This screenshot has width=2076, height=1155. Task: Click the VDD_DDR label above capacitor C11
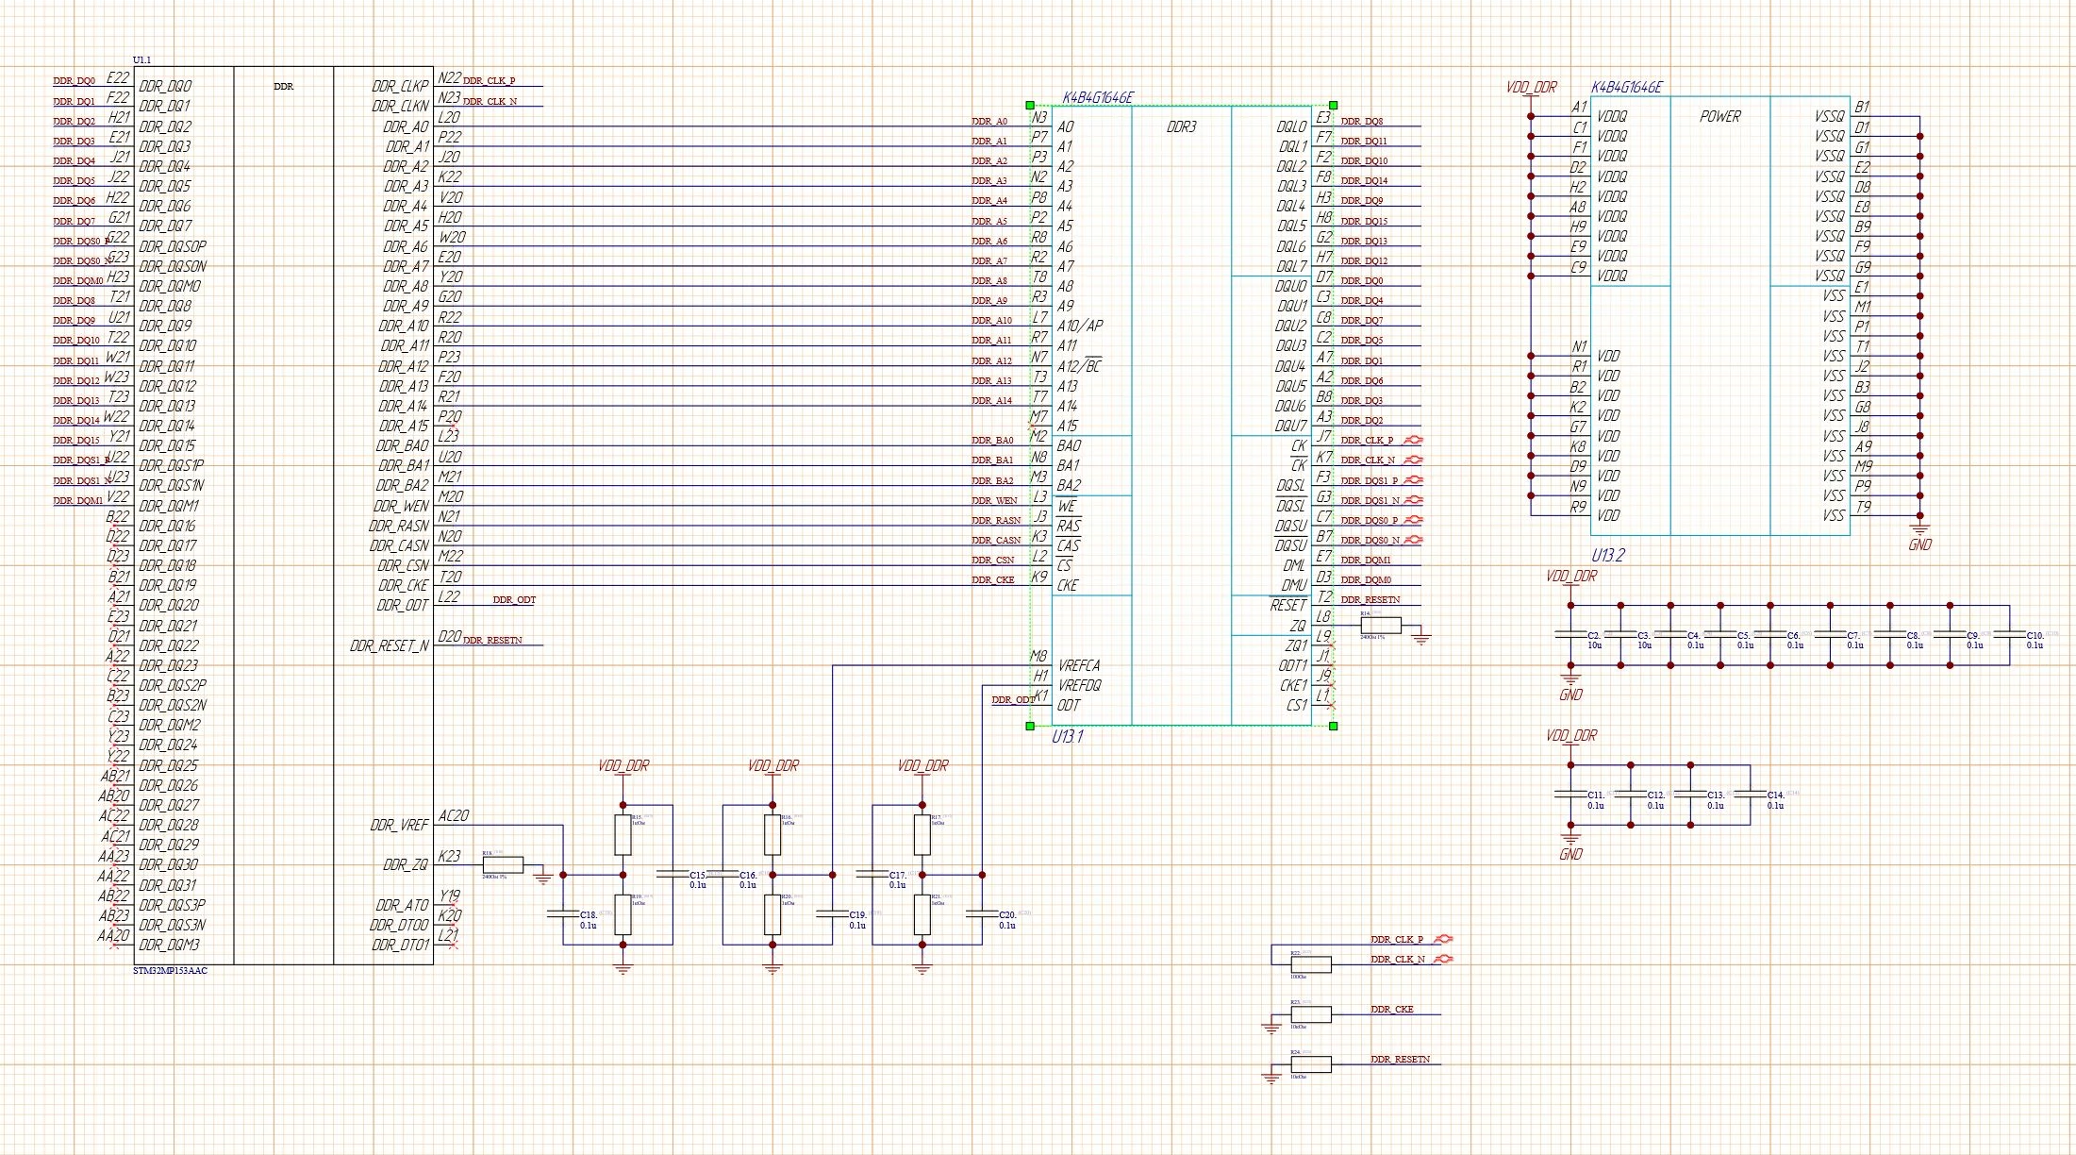1571,736
